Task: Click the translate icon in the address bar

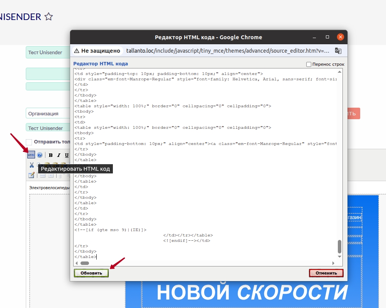Action: click(x=338, y=51)
